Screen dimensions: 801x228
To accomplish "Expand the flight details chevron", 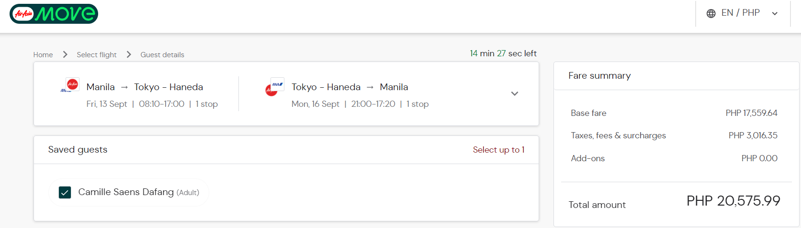I will point(515,93).
